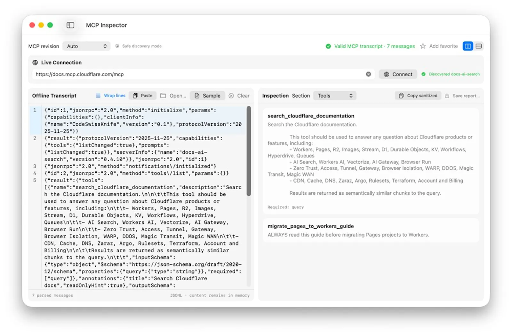Switch to side-by-side split layout
The image size is (512, 336).
(468, 46)
